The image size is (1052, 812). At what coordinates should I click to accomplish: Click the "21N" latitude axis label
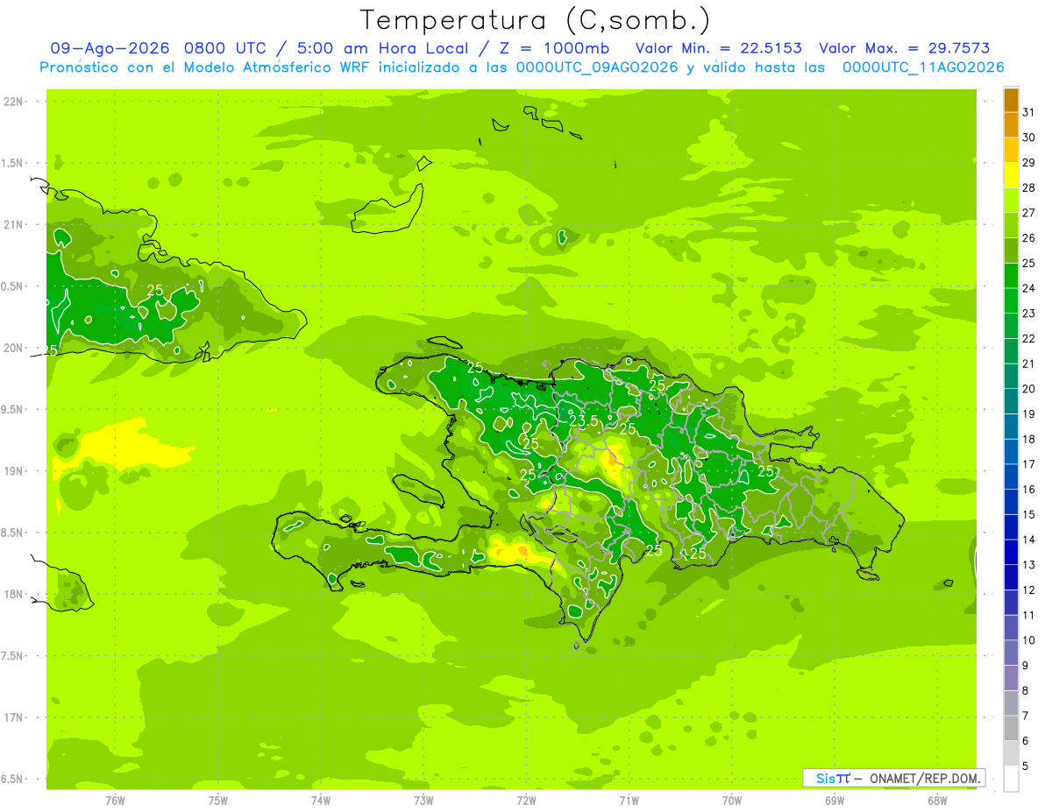13,224
